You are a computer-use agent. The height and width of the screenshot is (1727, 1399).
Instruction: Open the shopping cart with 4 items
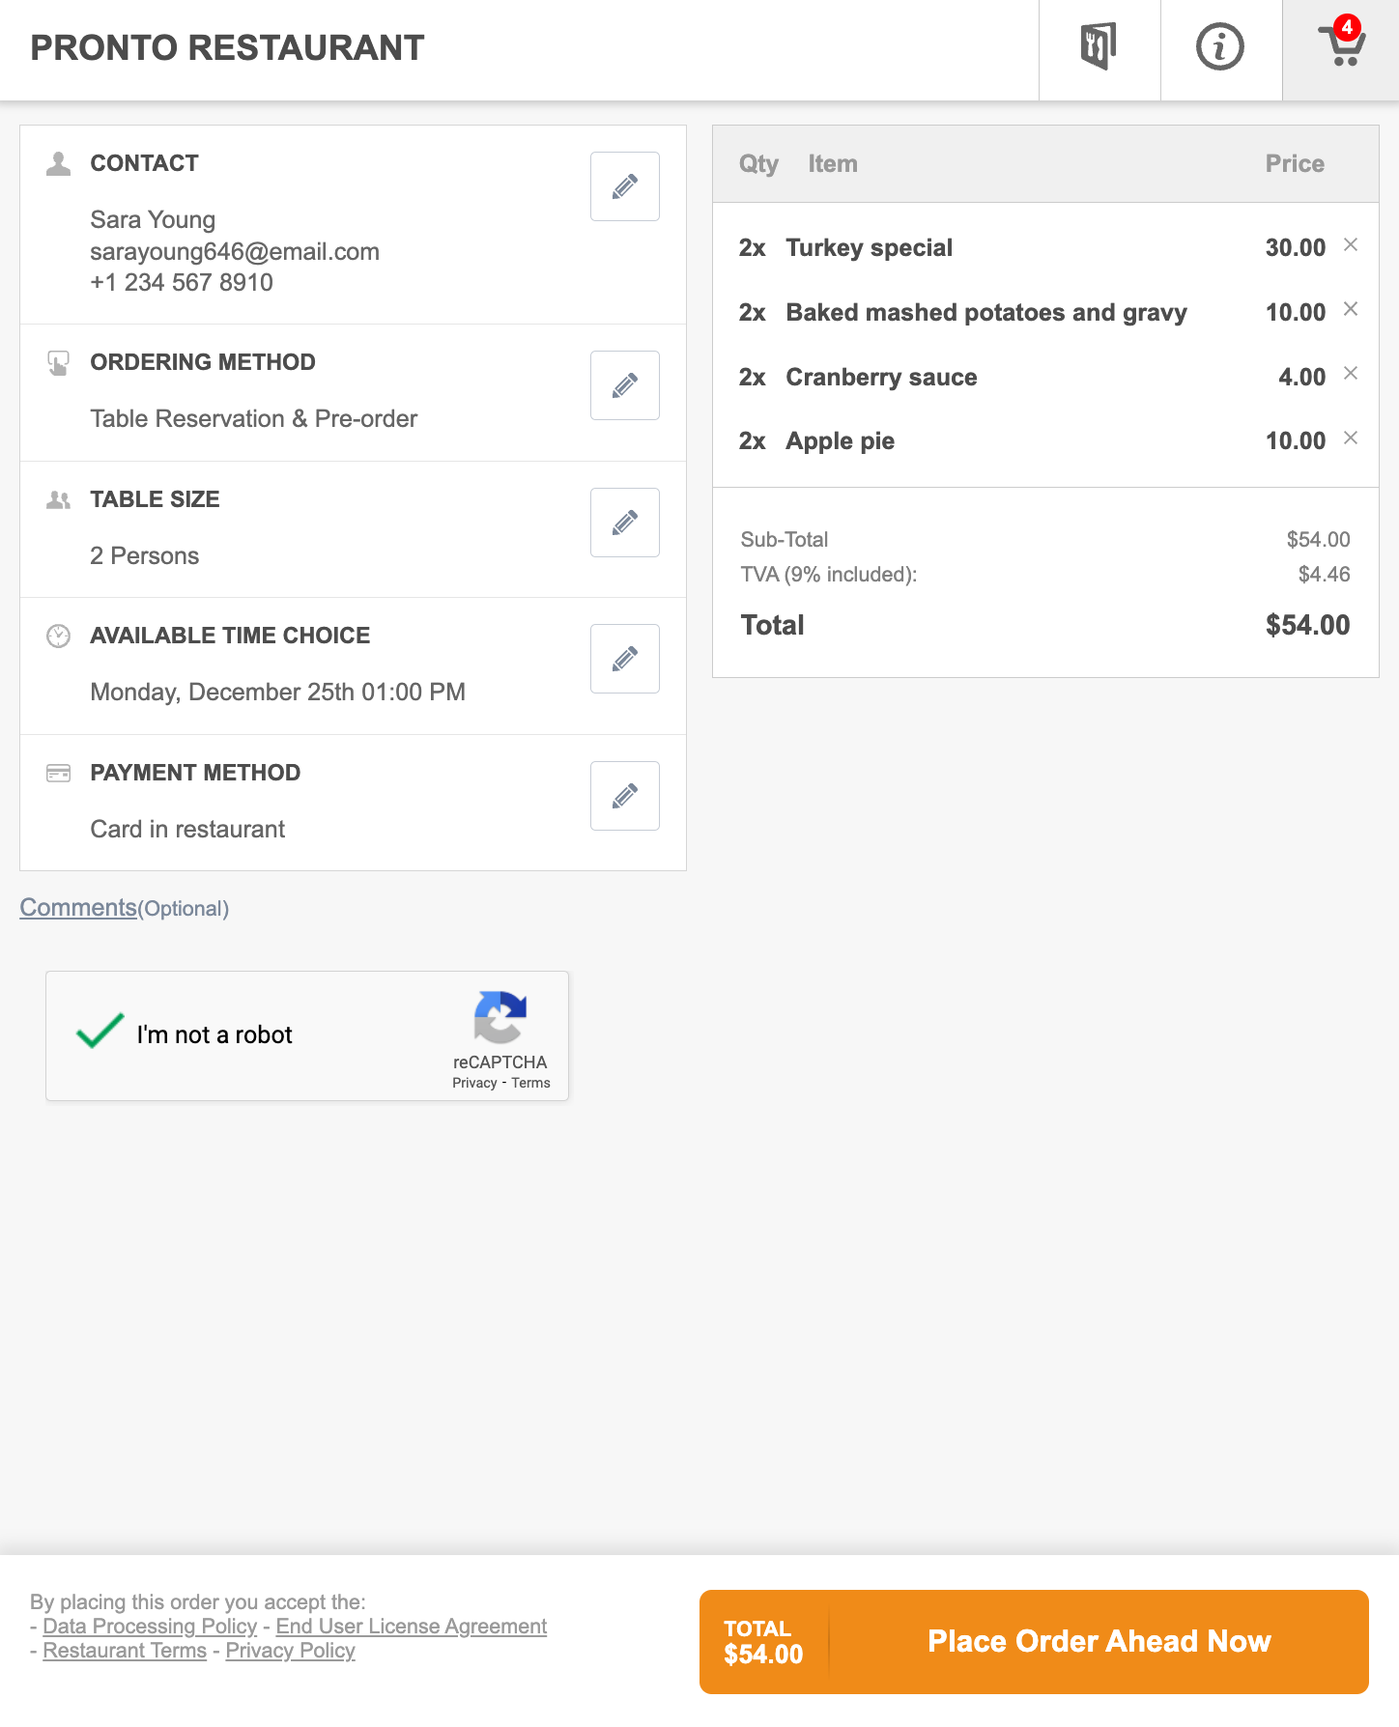1341,46
